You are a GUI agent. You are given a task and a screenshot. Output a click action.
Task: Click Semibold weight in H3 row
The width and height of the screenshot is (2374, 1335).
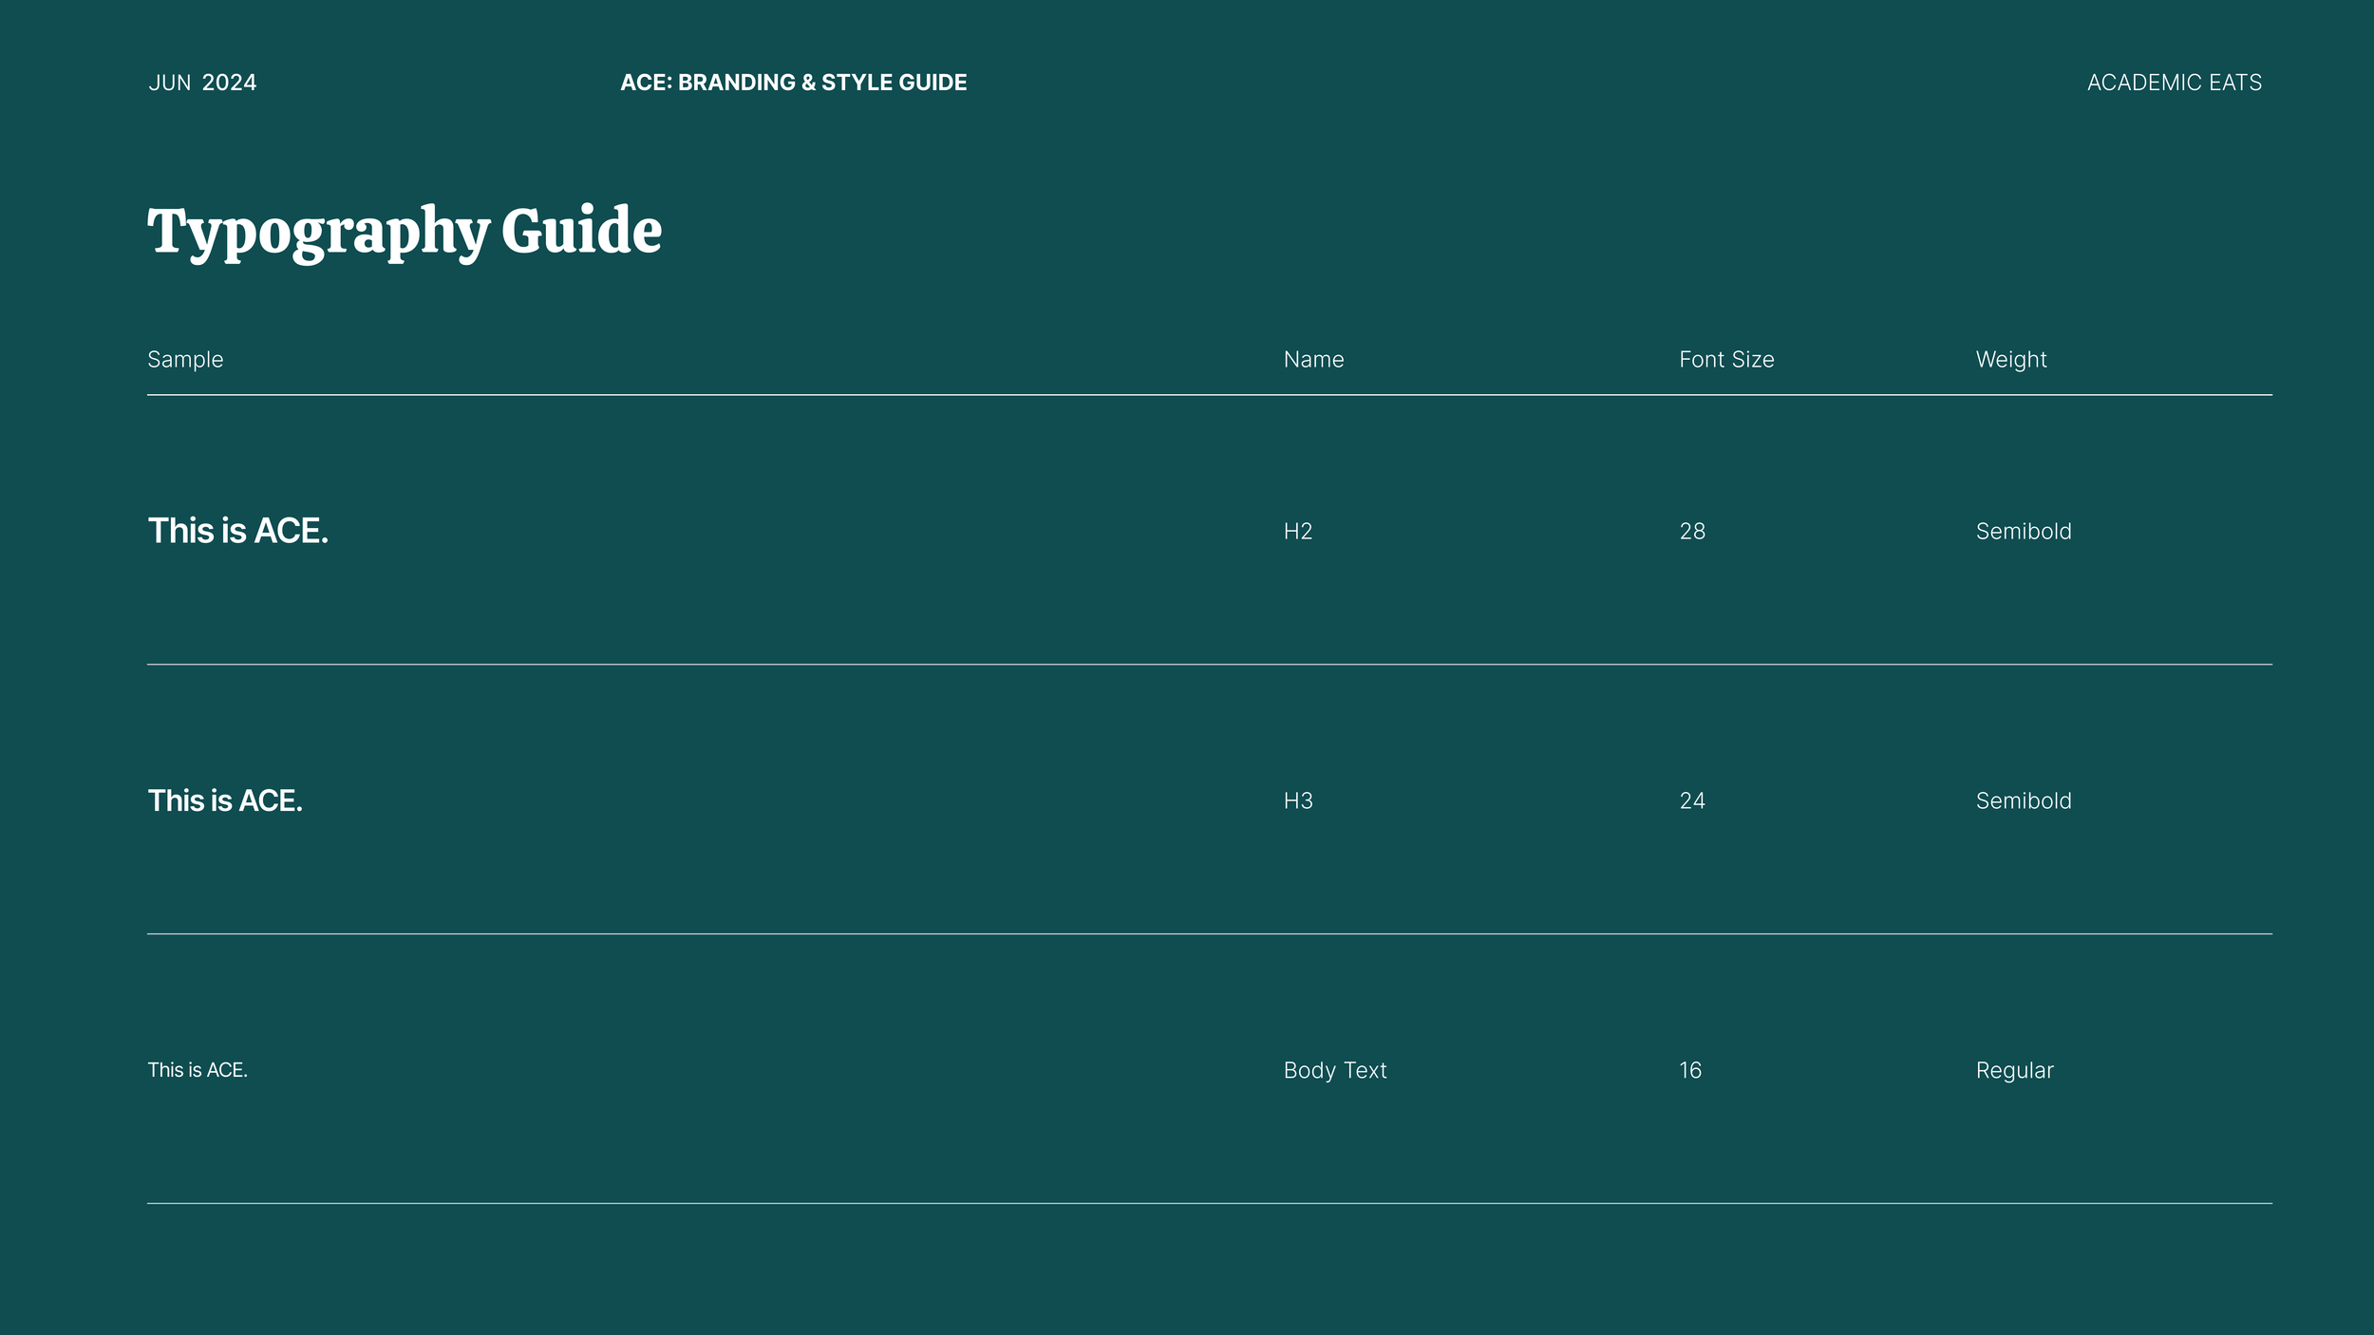tap(2023, 801)
